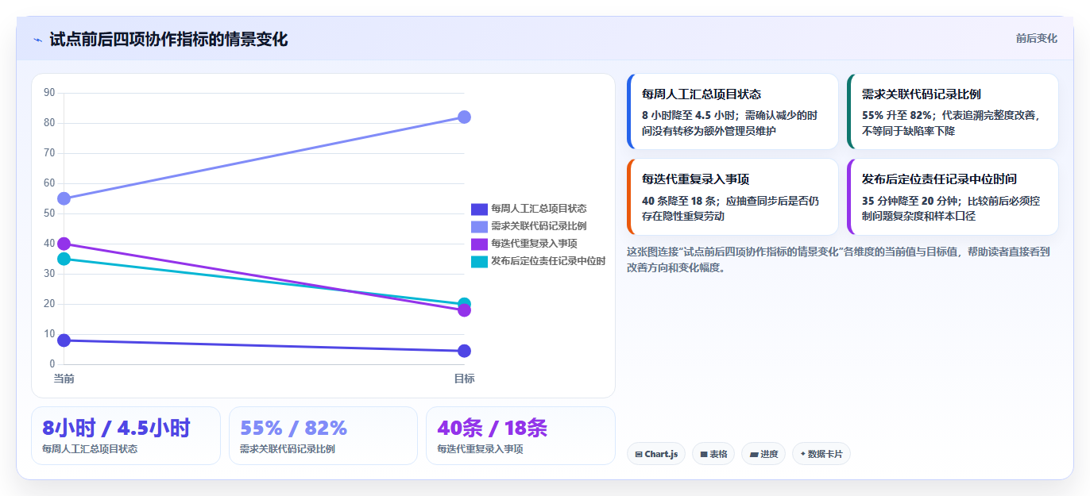Select the 55% / 82% stat value

point(293,428)
